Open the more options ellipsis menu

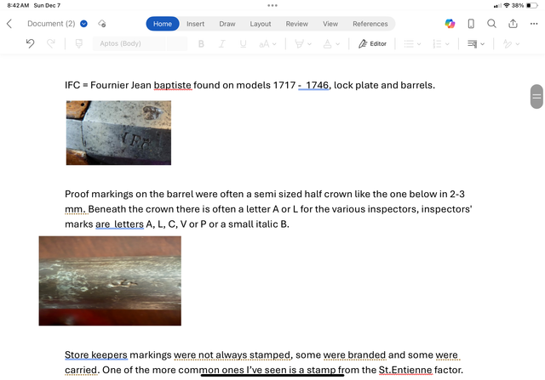tap(534, 24)
